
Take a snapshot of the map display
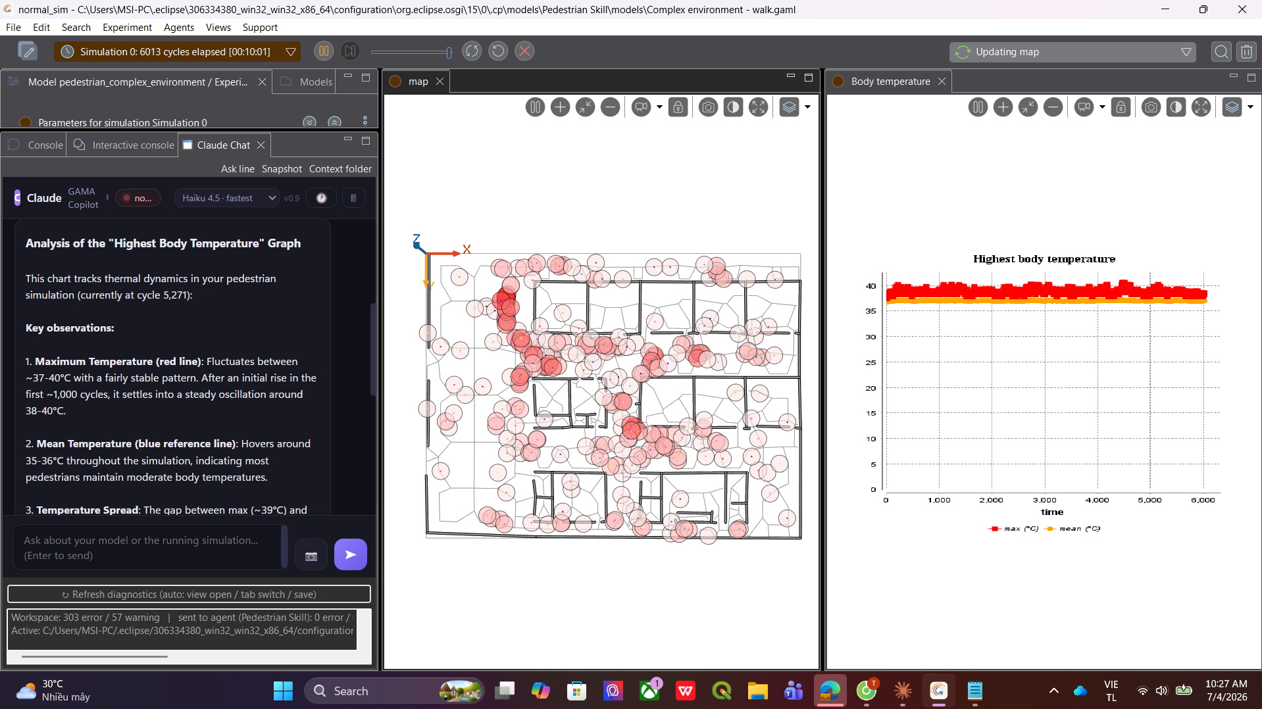point(708,107)
